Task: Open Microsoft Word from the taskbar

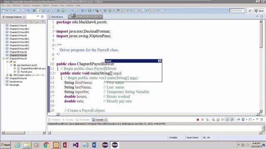Action: pyautogui.click(x=95, y=145)
